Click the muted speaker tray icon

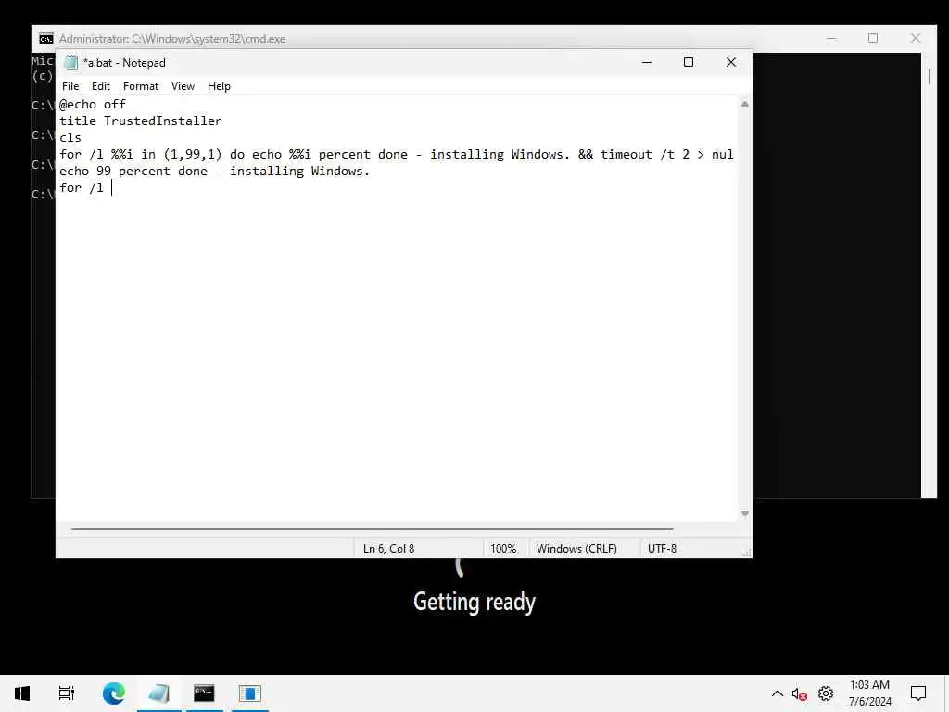click(800, 693)
